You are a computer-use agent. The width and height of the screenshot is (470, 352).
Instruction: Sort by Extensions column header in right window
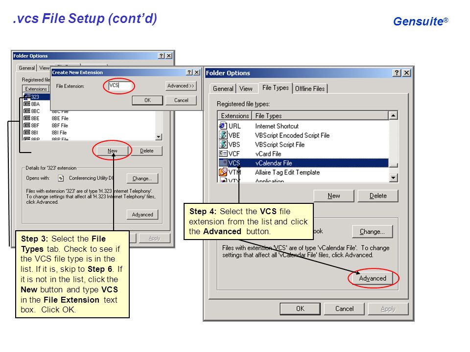click(x=235, y=115)
